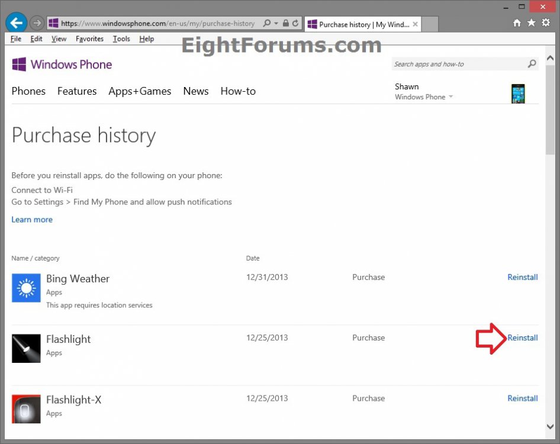Follow the Learn more link

point(32,220)
